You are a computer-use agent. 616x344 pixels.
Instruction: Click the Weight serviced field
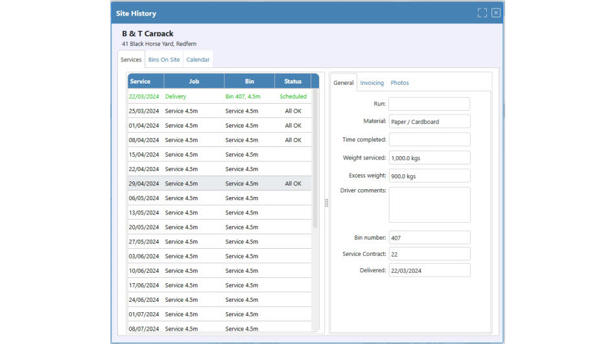click(x=429, y=157)
